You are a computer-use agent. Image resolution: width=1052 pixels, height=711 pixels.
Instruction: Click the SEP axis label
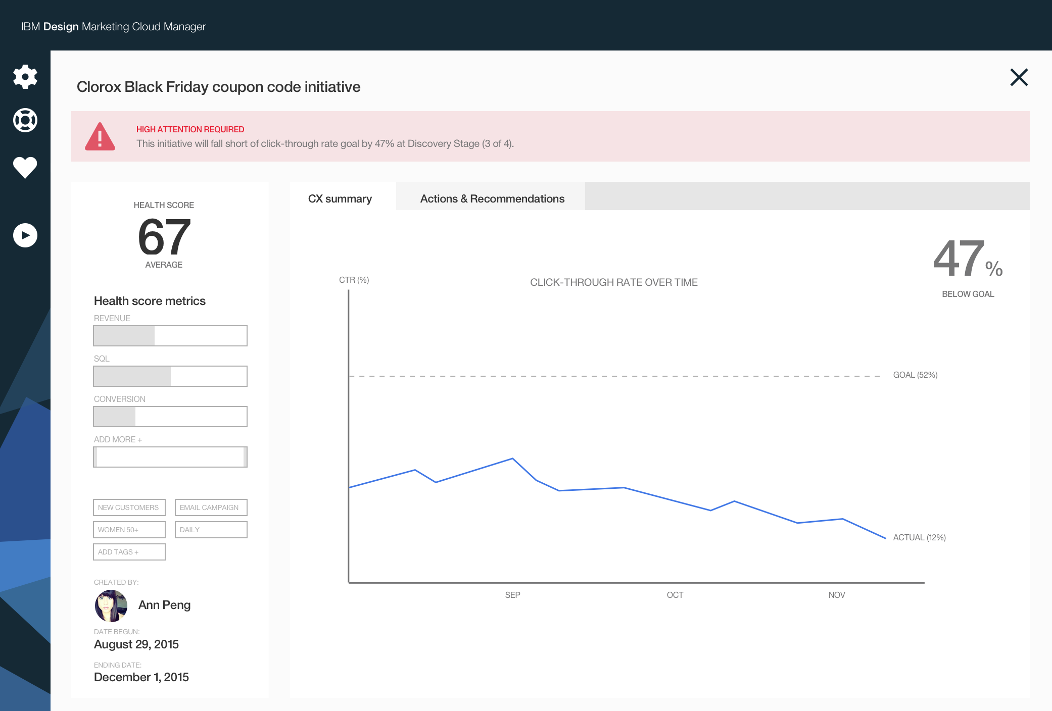(x=512, y=595)
